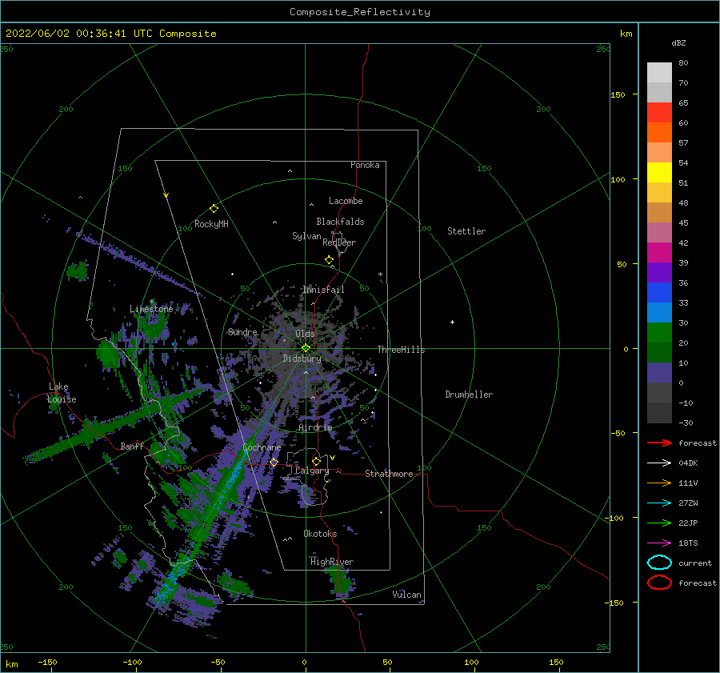
Task: Select the orange 111V arrow legend icon
Action: coord(659,483)
